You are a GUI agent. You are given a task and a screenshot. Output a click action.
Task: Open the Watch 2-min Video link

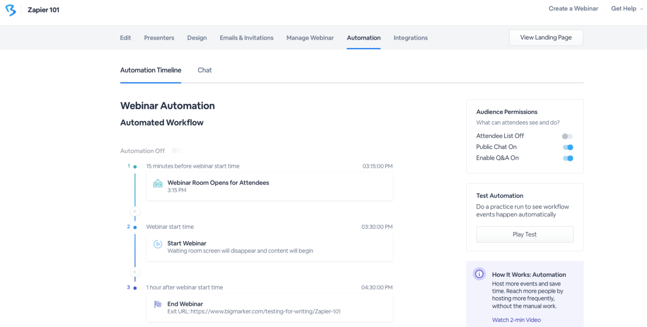tap(516, 320)
